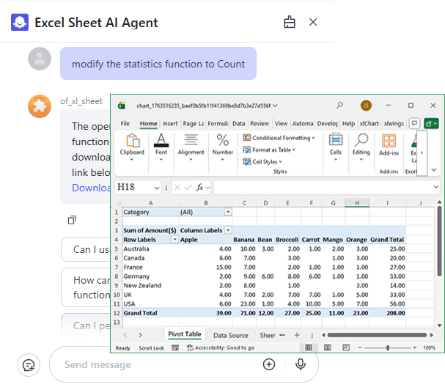Click the of_xl_sheet agent avatar
445x390 pixels.
pyautogui.click(x=40, y=106)
